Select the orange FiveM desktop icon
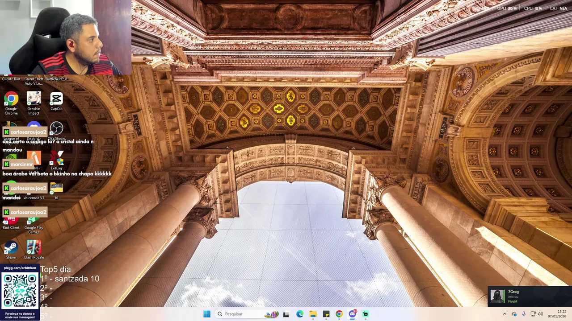 coord(34,158)
